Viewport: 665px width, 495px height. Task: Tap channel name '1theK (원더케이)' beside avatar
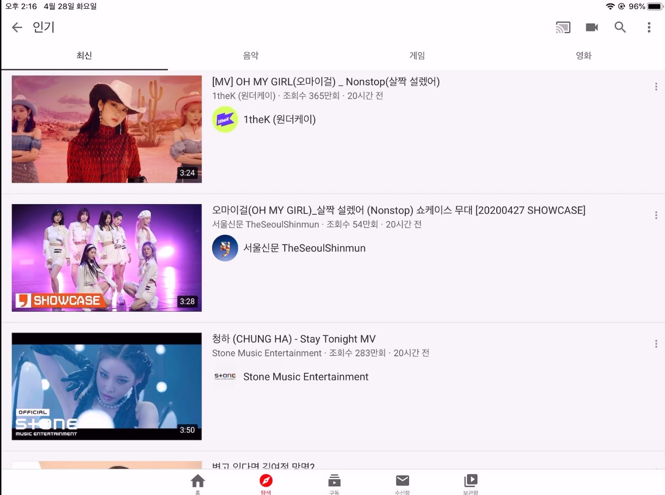pos(280,119)
